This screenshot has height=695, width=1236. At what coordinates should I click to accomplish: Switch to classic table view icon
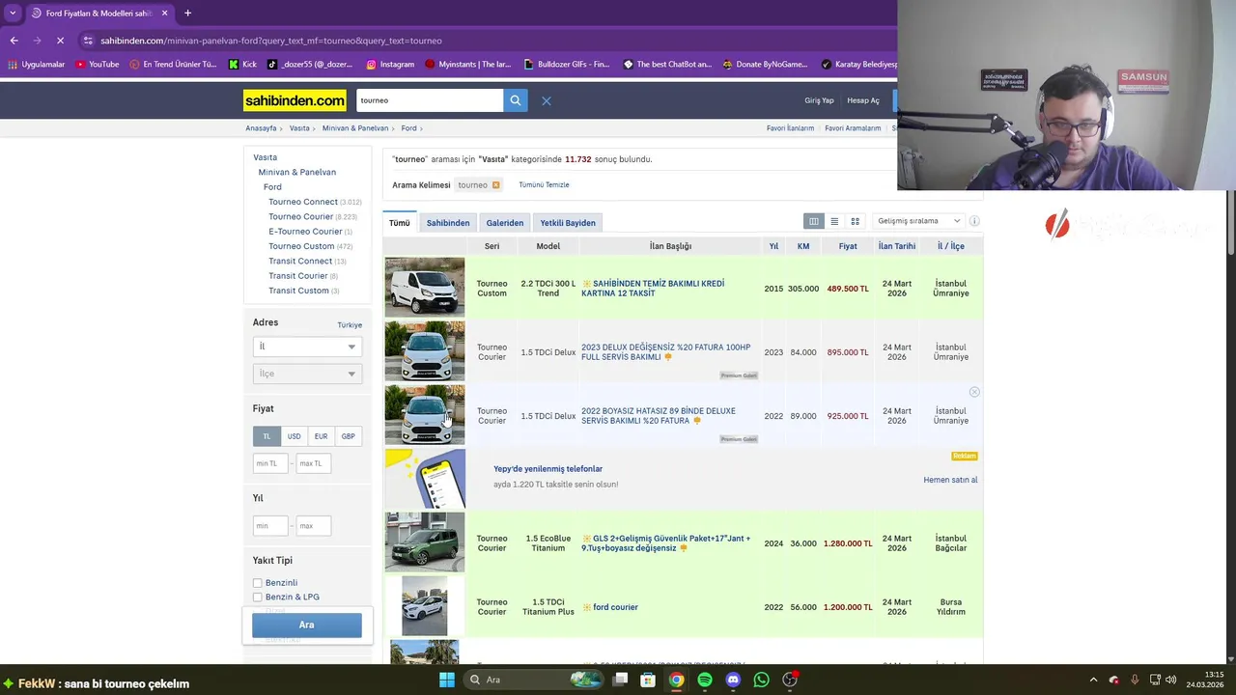814,221
